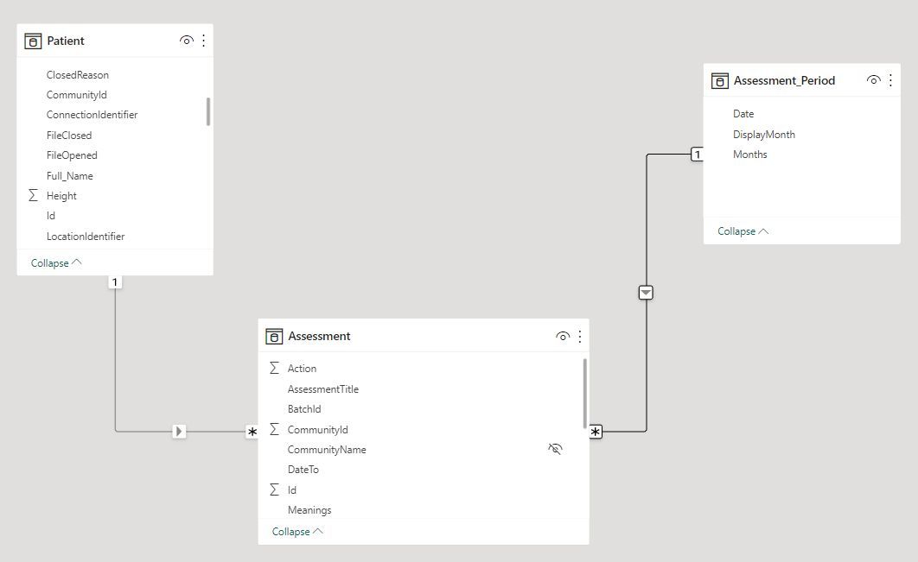The image size is (918, 562).
Task: Click the sigma icon beside Assessment Id
Action: [x=274, y=489]
